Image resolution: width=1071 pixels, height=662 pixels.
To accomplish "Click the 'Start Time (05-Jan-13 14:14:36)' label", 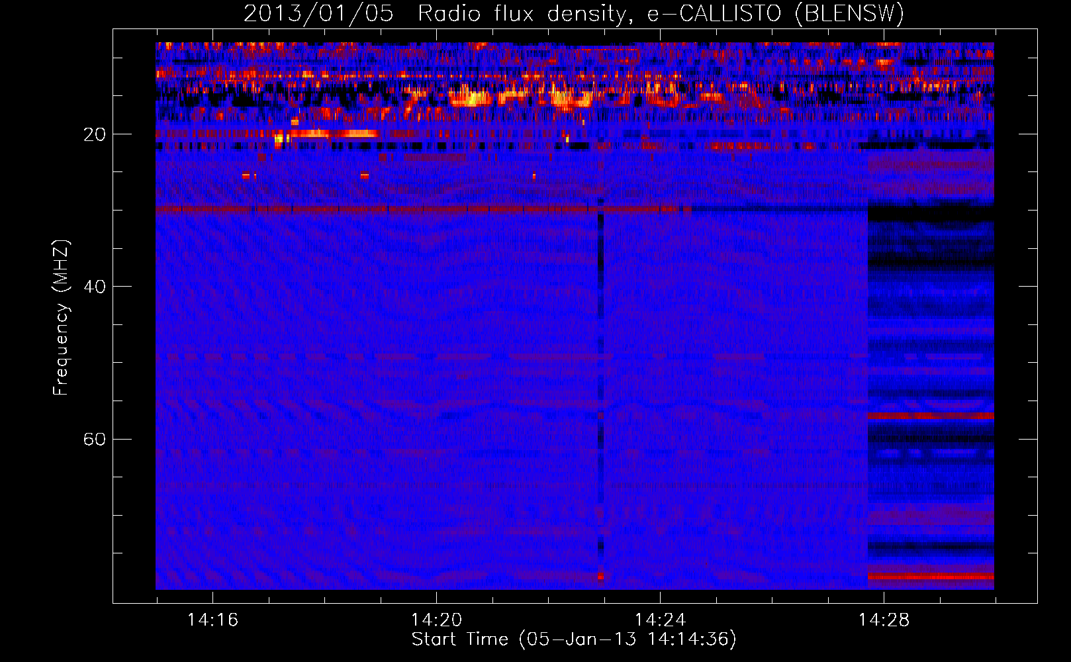I will coord(574,639).
